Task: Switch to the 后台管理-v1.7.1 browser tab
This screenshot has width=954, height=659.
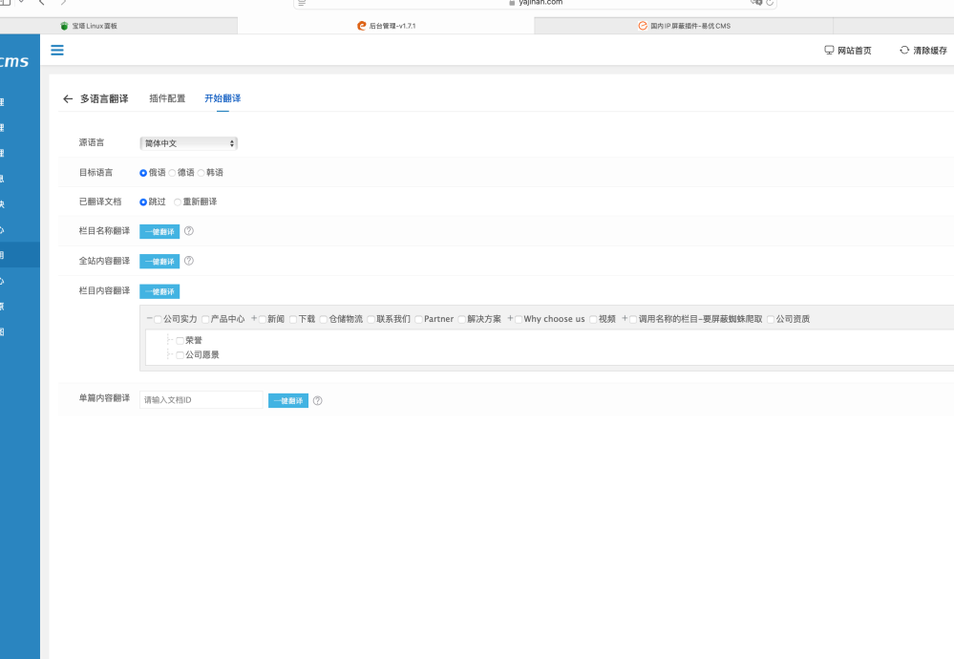Action: (386, 26)
